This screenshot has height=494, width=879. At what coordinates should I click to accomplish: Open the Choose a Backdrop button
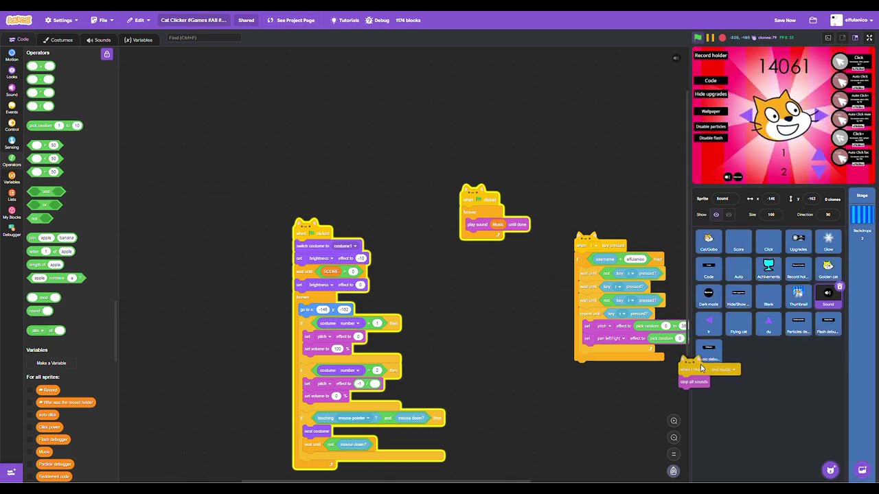(863, 470)
